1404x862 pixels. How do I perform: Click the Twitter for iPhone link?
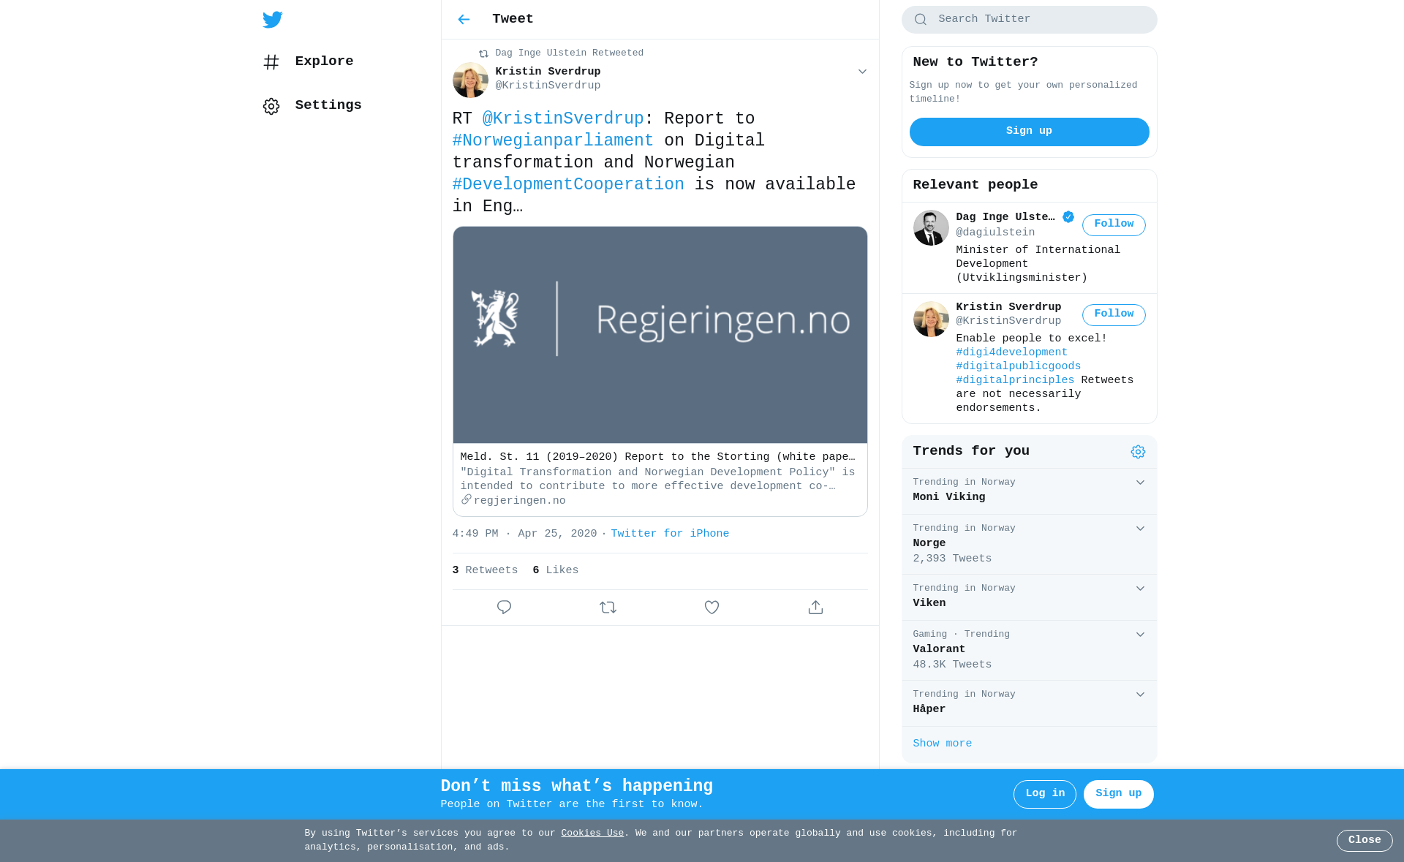670,534
